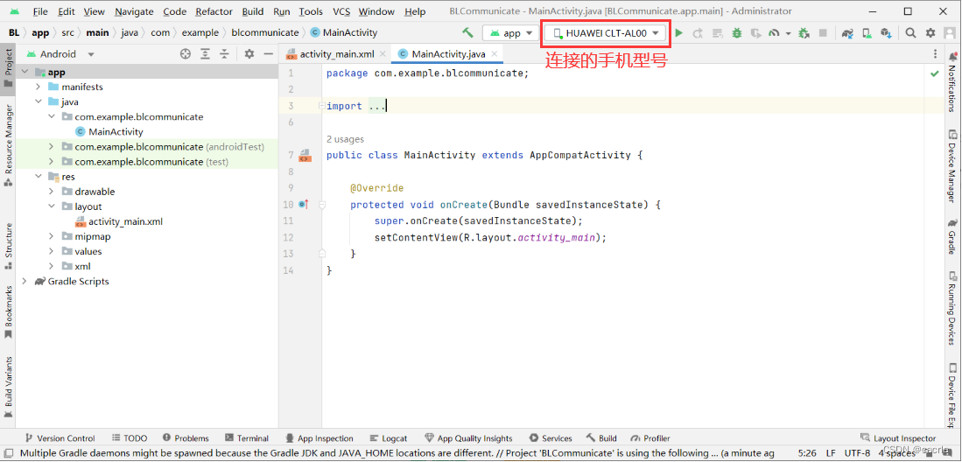Open the Gradle side panel
The width and height of the screenshot is (962, 462).
[952, 237]
